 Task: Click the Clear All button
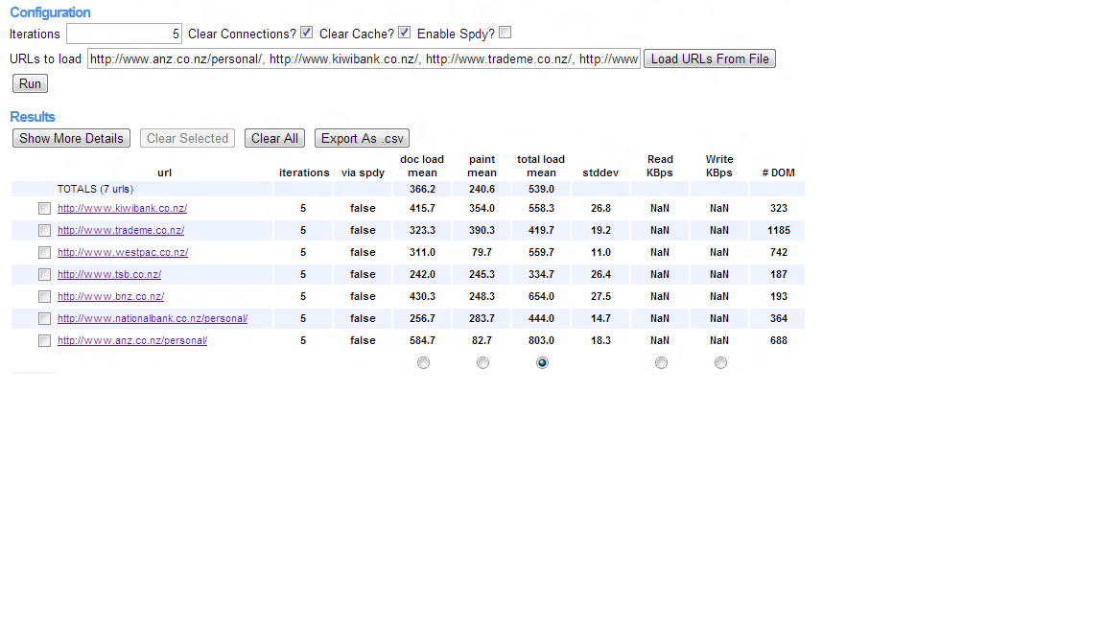click(275, 139)
